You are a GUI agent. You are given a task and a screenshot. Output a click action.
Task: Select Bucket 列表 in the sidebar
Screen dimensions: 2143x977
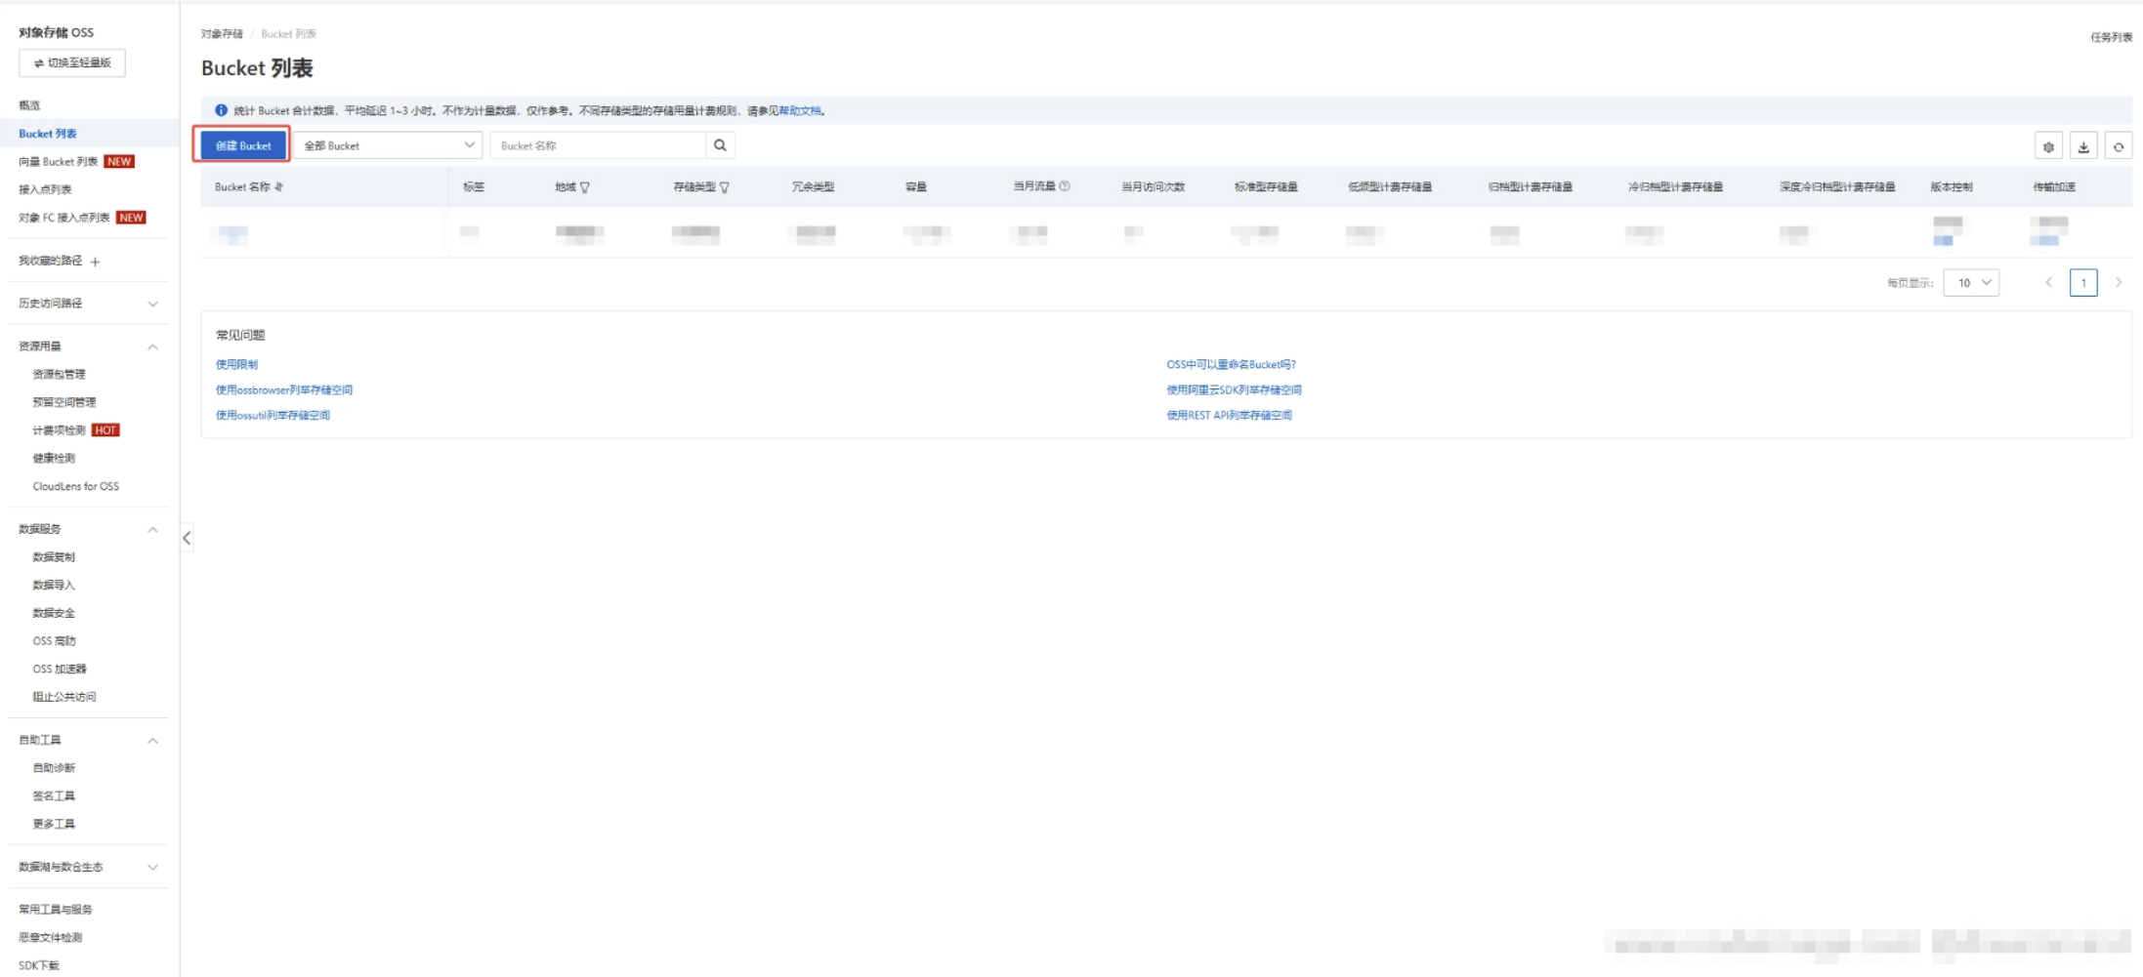[50, 133]
